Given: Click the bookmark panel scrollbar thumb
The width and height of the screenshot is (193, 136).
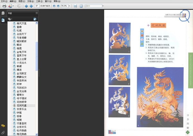Looking at the screenshot, I should pyautogui.click(x=37, y=56).
